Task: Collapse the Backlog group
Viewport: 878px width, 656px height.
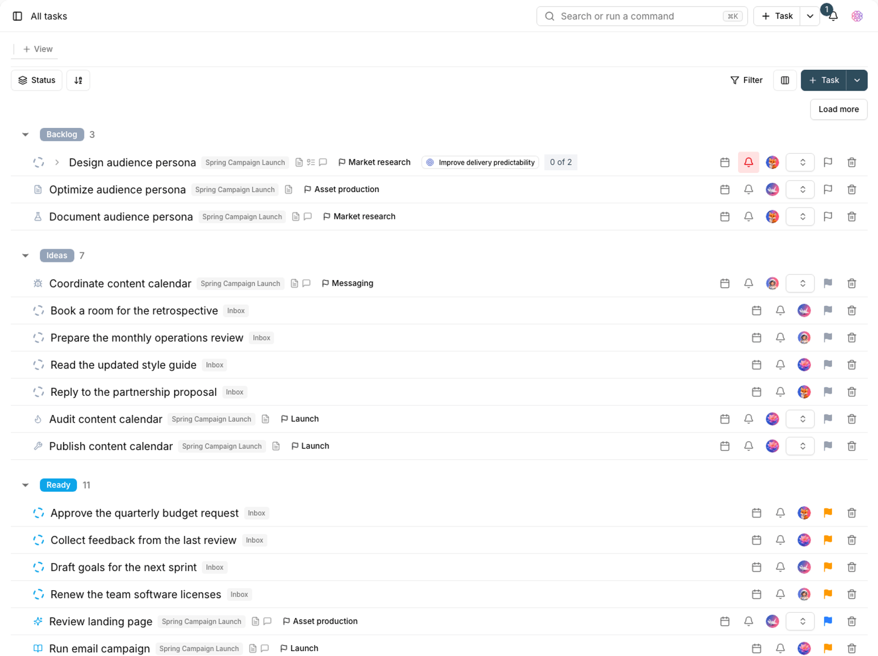Action: click(25, 134)
